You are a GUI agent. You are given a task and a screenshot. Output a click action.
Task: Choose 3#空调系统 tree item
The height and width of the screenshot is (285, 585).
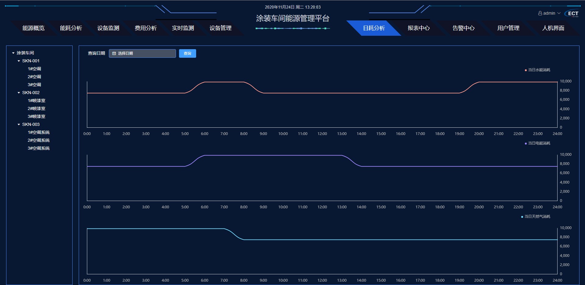click(x=39, y=148)
